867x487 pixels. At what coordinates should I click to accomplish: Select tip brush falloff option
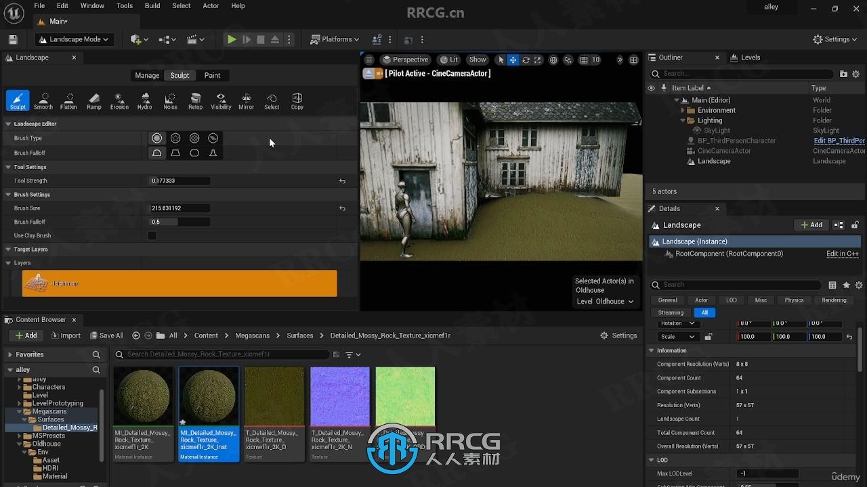213,153
